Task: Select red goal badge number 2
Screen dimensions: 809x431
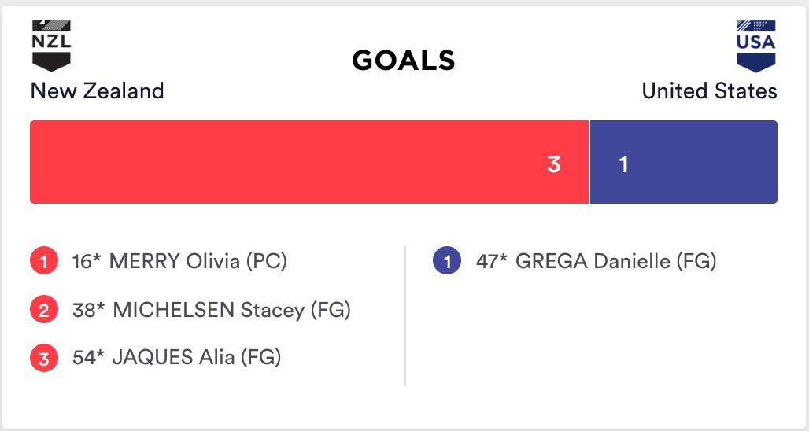Action: pyautogui.click(x=44, y=311)
